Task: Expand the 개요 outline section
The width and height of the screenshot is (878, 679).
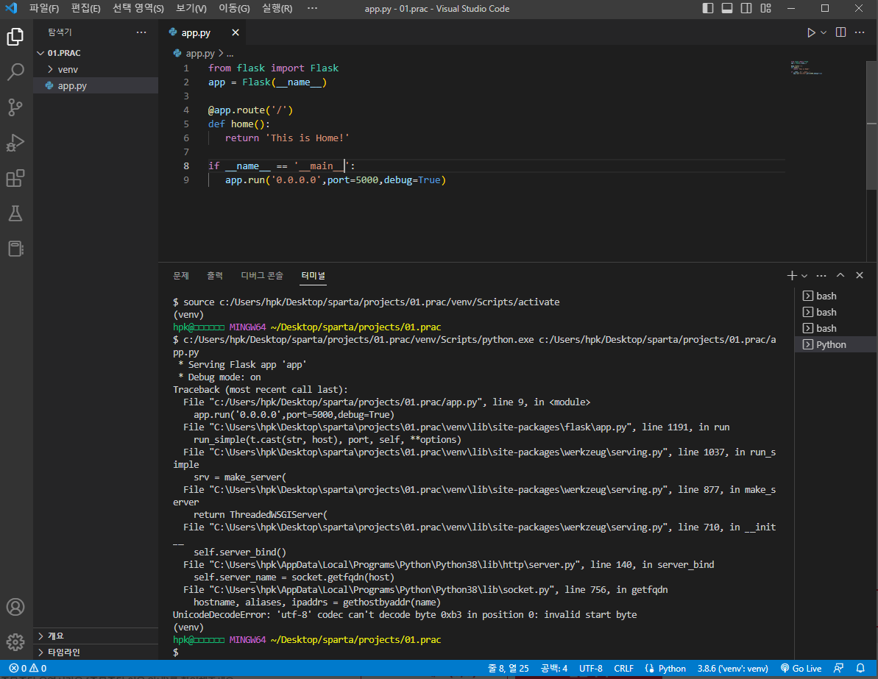Action: 96,636
